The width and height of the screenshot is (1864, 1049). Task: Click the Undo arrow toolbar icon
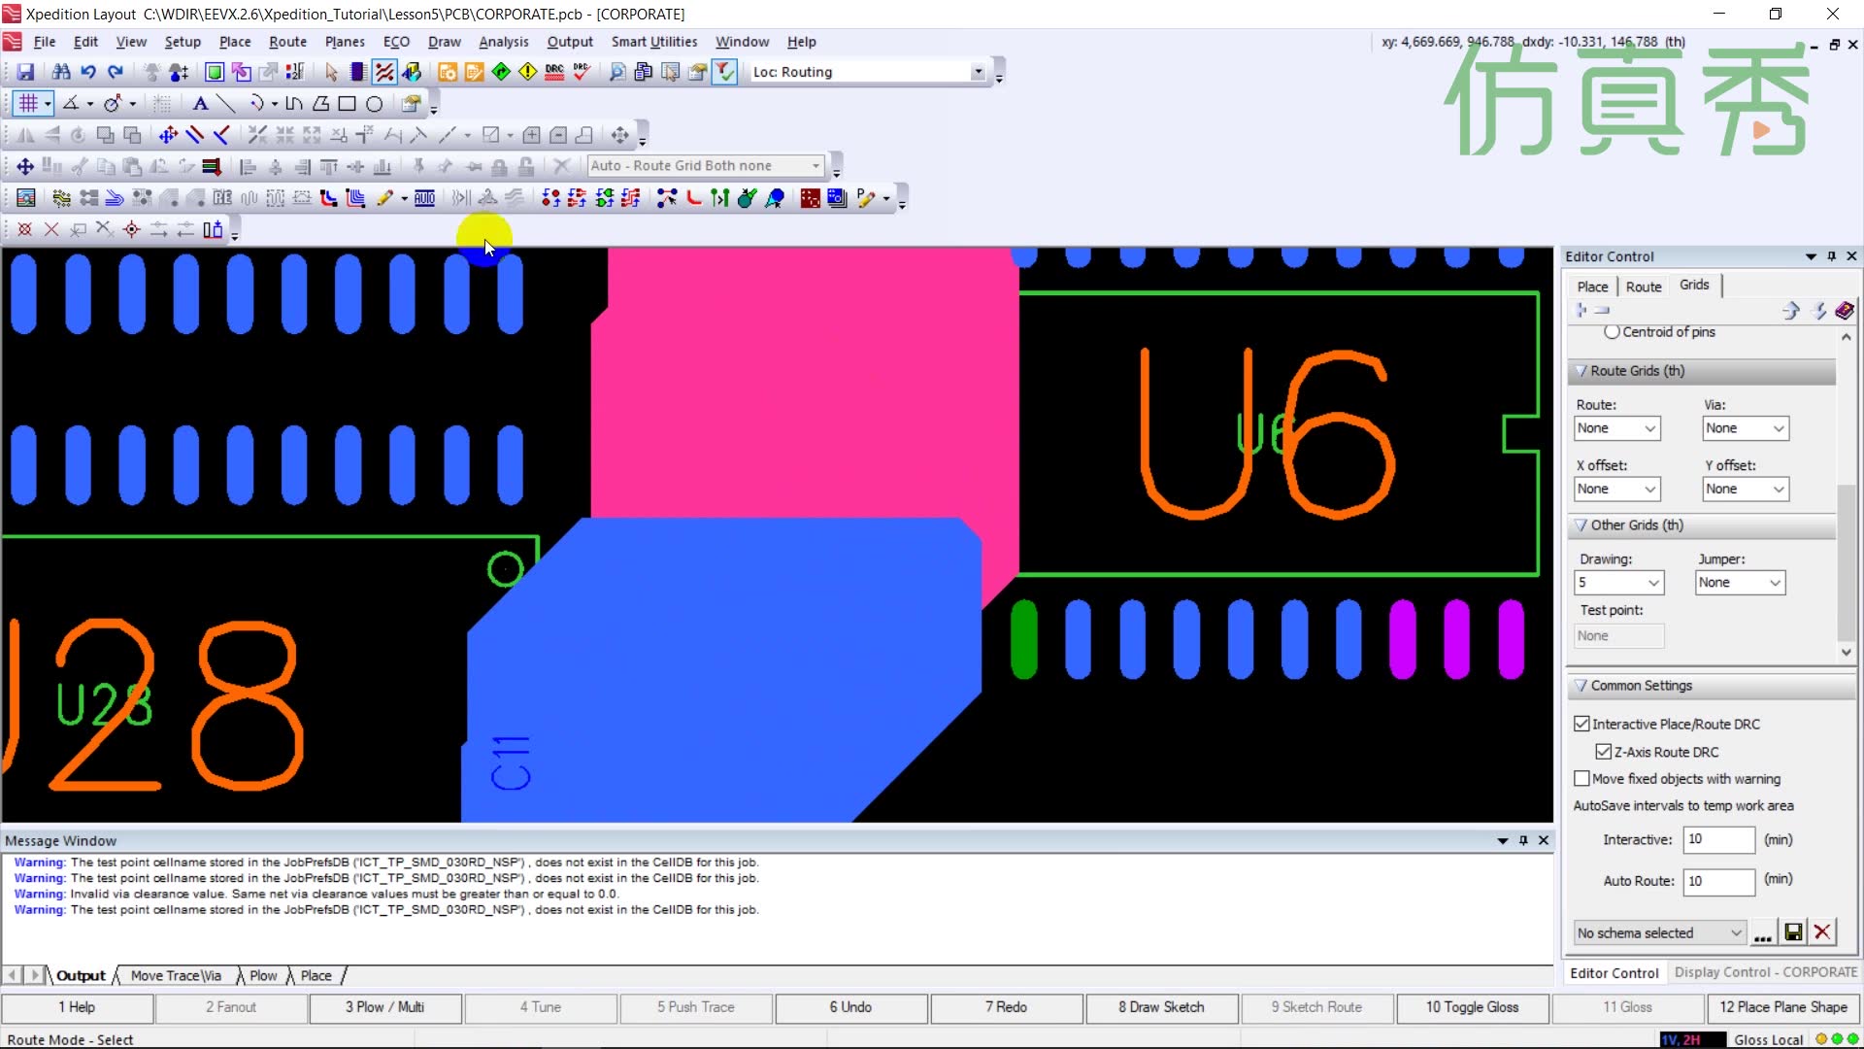(88, 72)
